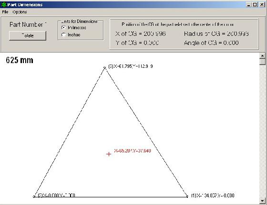Select the Millimeters radio button

64,28
